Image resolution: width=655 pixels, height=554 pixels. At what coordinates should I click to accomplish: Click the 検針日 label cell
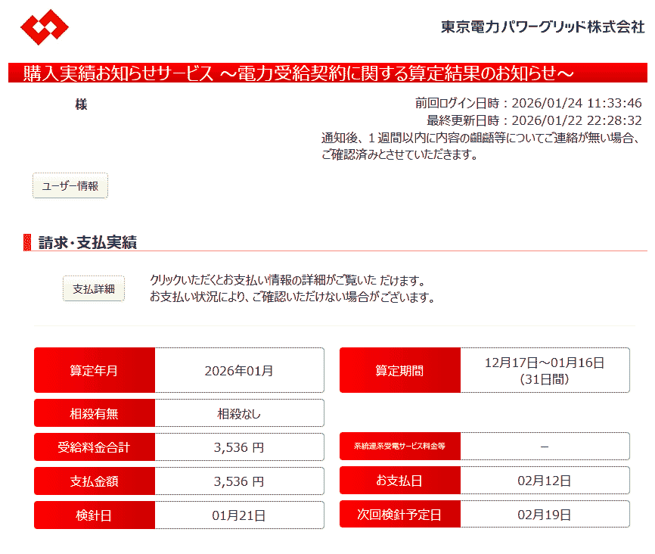pos(95,515)
